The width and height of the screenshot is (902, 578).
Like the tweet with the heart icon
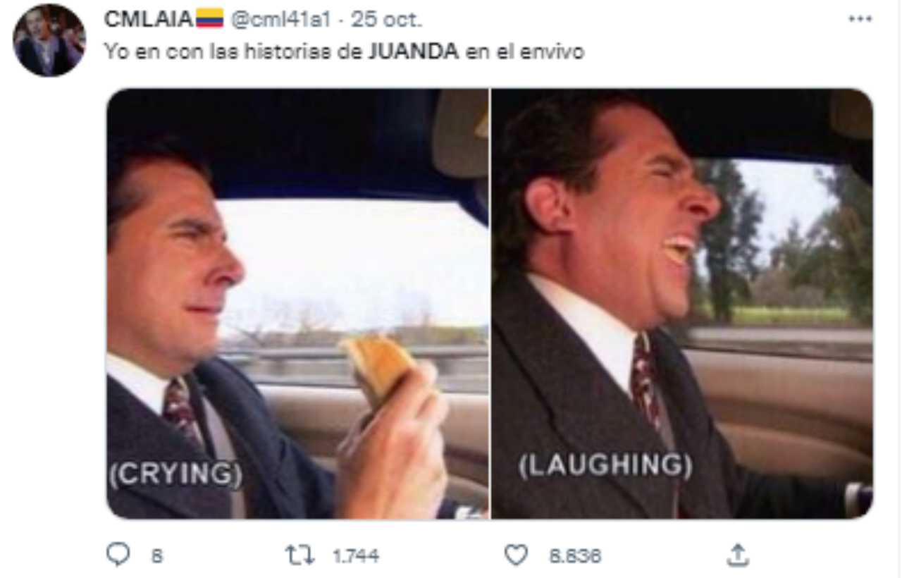pyautogui.click(x=517, y=556)
